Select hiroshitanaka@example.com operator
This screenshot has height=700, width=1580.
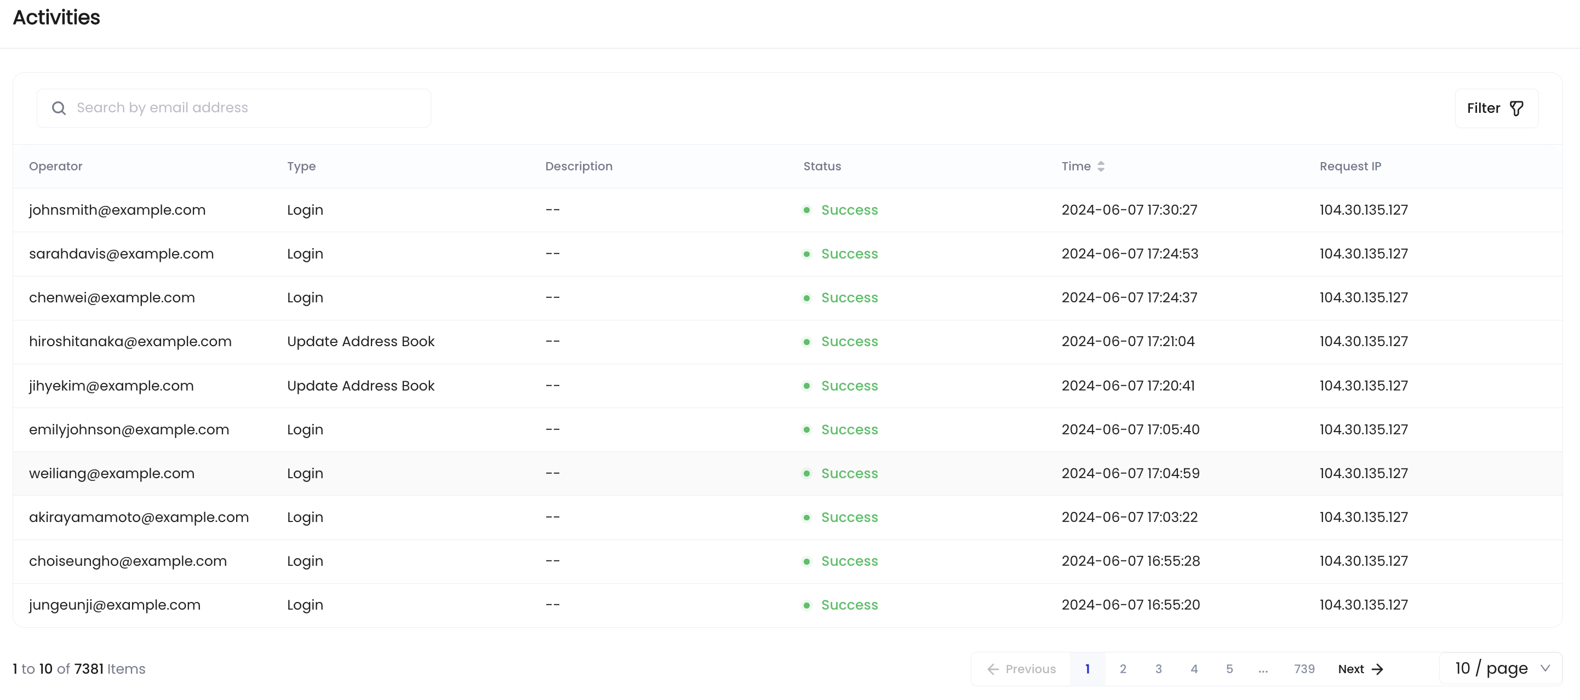pyautogui.click(x=130, y=342)
